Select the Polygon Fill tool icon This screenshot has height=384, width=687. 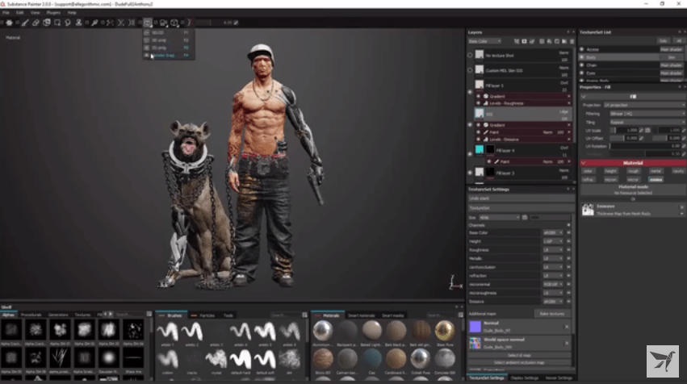tap(57, 23)
